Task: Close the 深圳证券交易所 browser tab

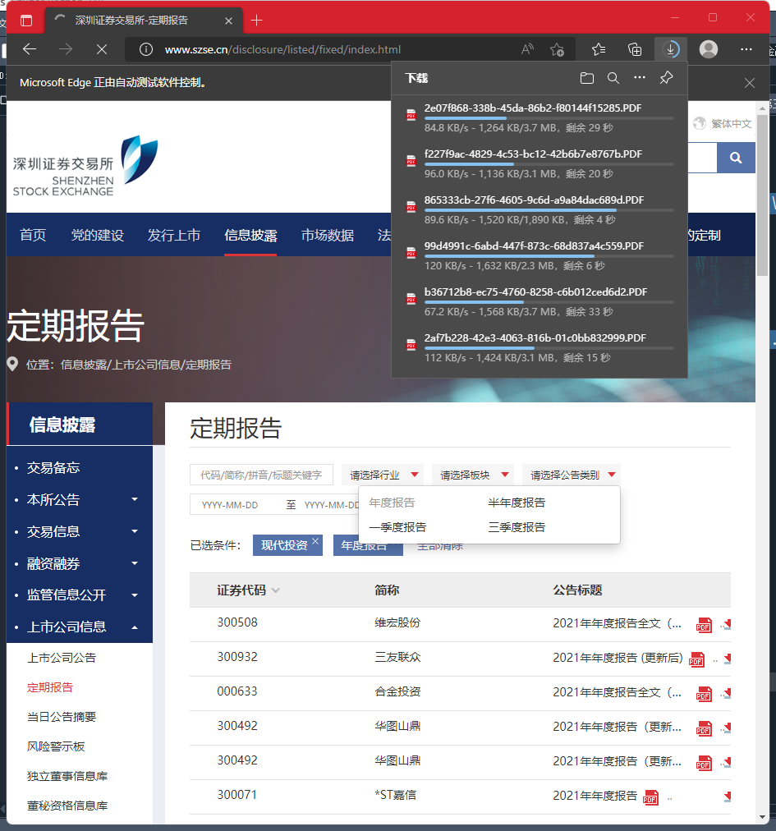Action: [x=228, y=21]
